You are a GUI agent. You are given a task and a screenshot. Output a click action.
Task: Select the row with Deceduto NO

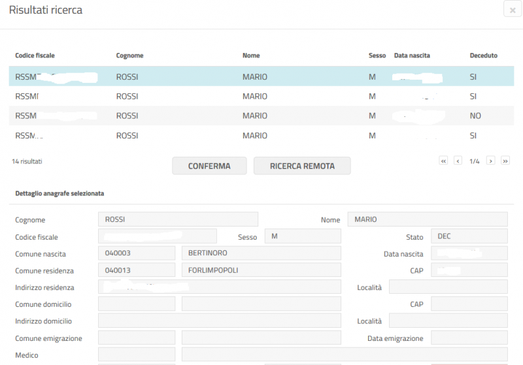[x=261, y=116]
